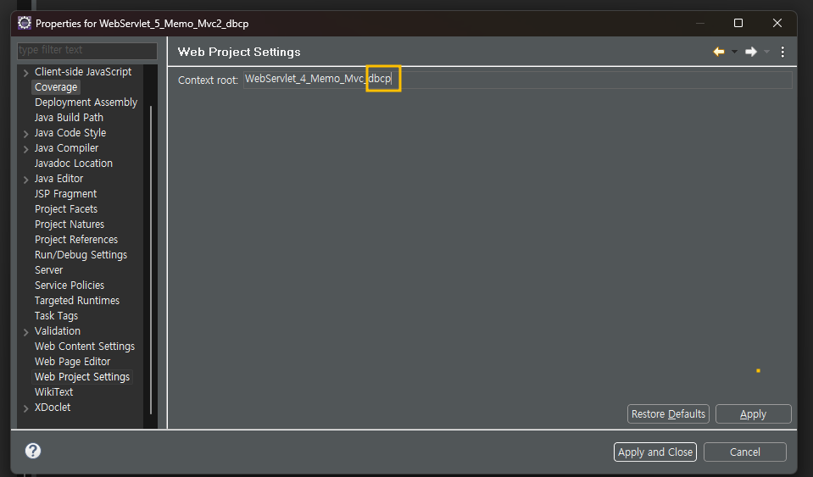The image size is (813, 477).
Task: Close the Properties dialog window
Action: point(777,24)
